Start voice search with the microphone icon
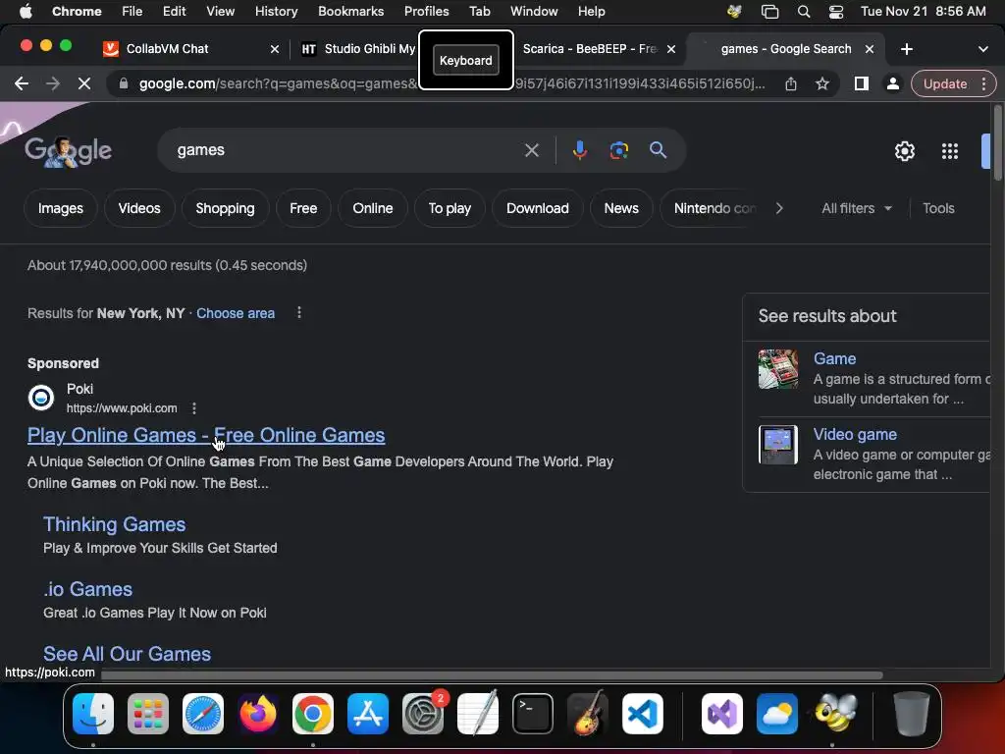The image size is (1005, 754). click(x=579, y=150)
